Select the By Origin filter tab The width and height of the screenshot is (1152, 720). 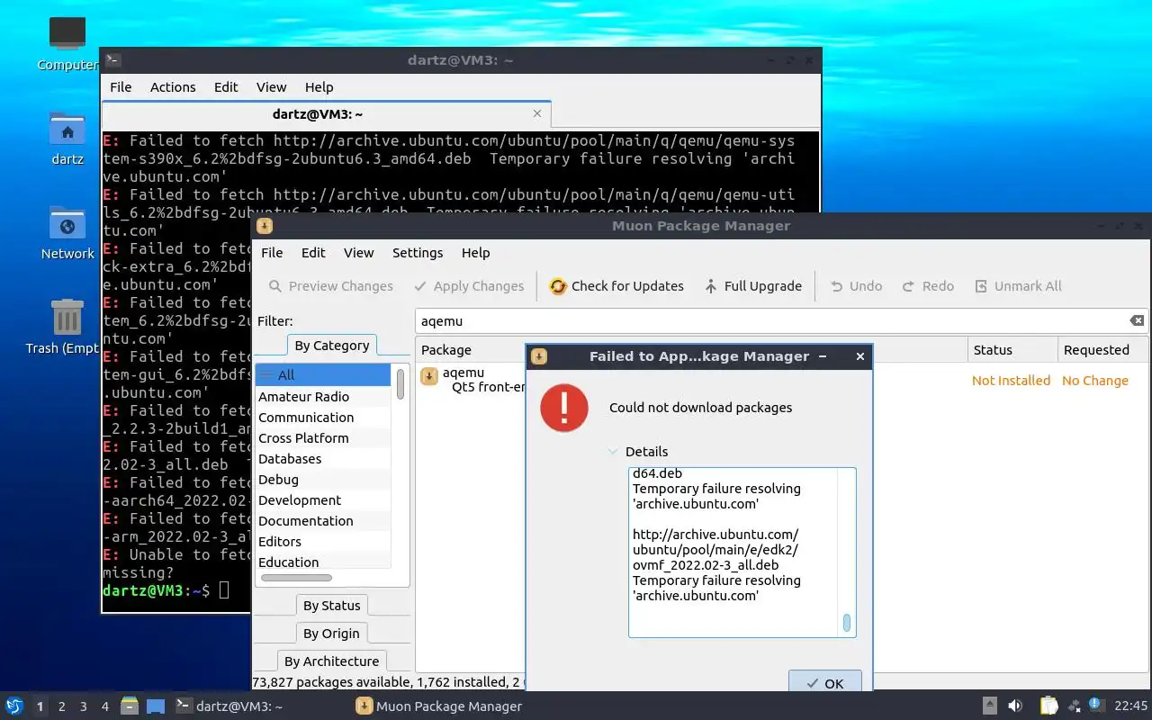pyautogui.click(x=332, y=634)
